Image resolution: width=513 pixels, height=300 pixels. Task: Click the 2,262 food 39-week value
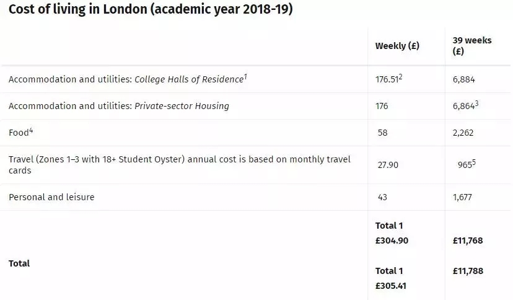click(x=463, y=133)
